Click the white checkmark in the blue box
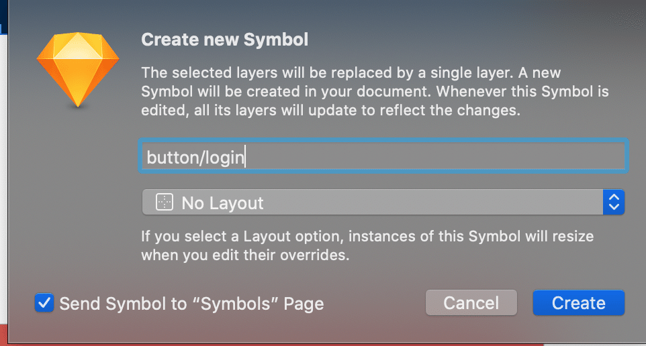 click(45, 303)
